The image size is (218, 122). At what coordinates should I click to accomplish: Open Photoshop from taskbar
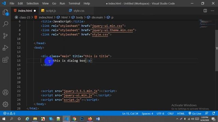(x=82, y=119)
